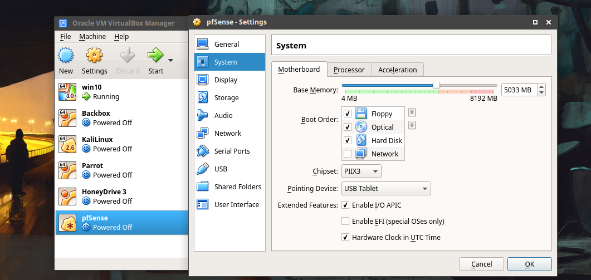591x280 pixels.
Task: Open the Chipset PIIX3 dropdown
Action: (362, 171)
